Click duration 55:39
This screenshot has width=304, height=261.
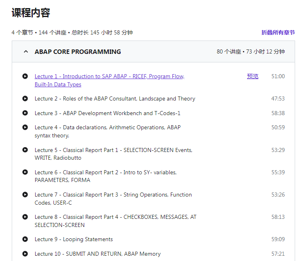coord(278,172)
